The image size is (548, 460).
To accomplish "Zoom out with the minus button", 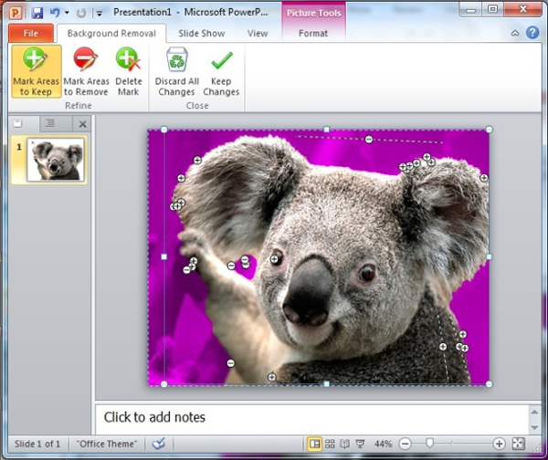I will click(405, 444).
